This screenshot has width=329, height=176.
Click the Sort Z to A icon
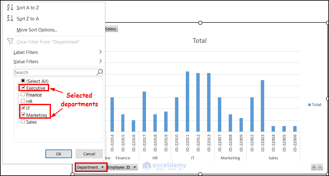click(x=10, y=18)
